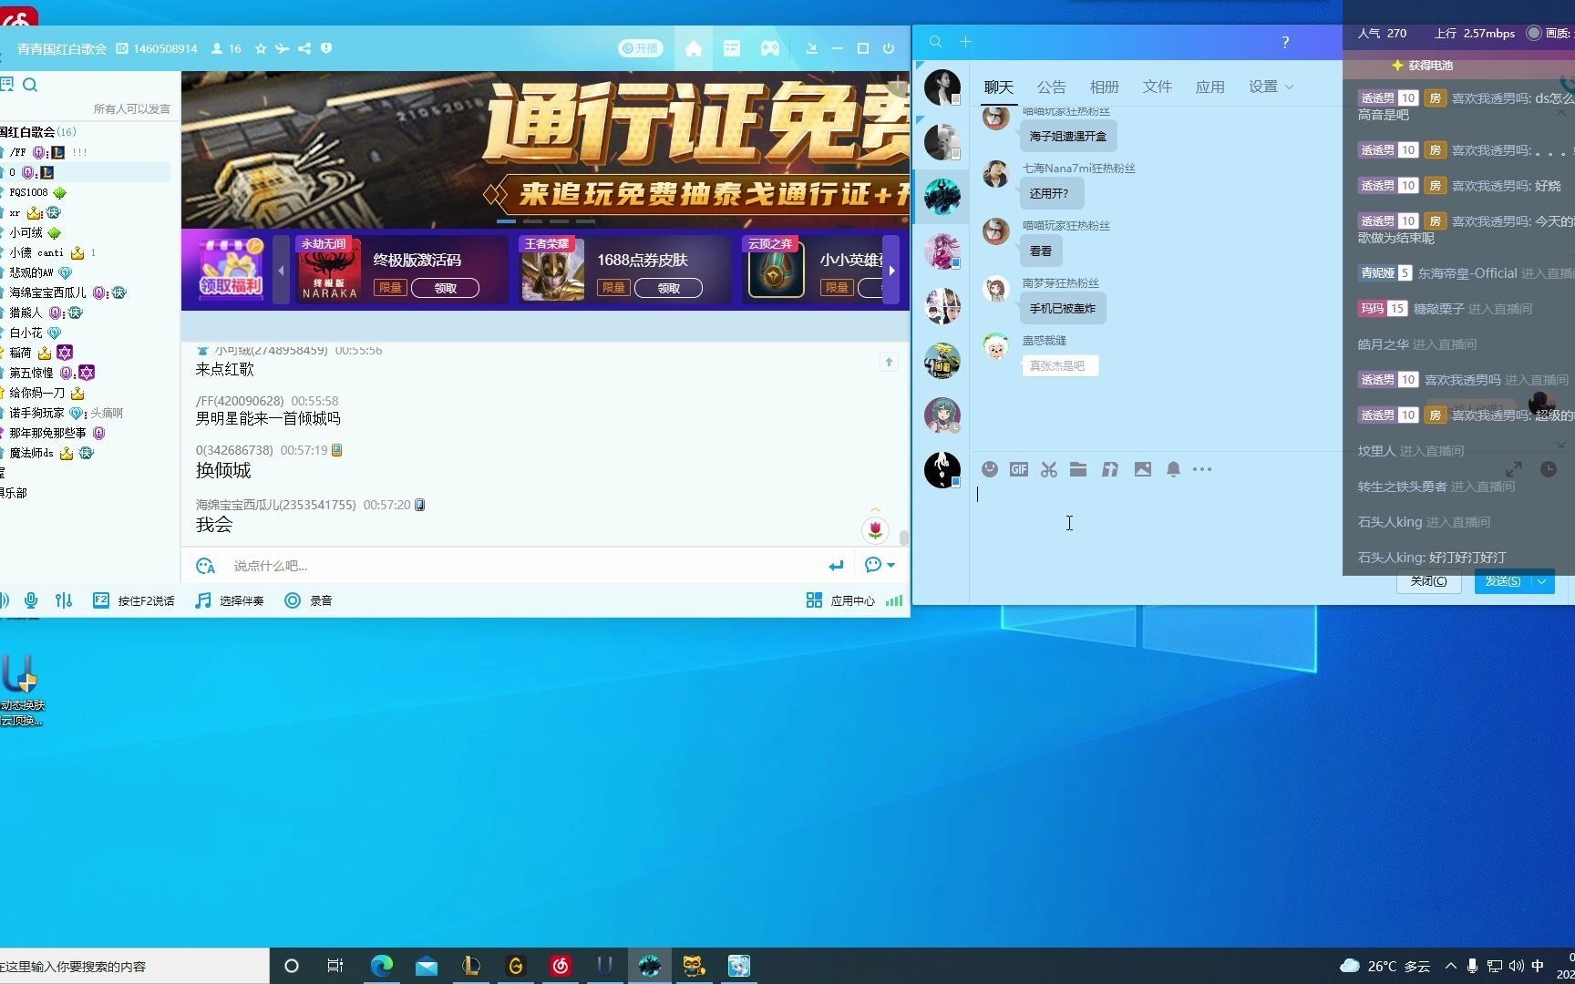The height and width of the screenshot is (984, 1575).
Task: Switch to the 聊天 tab
Action: 999,87
